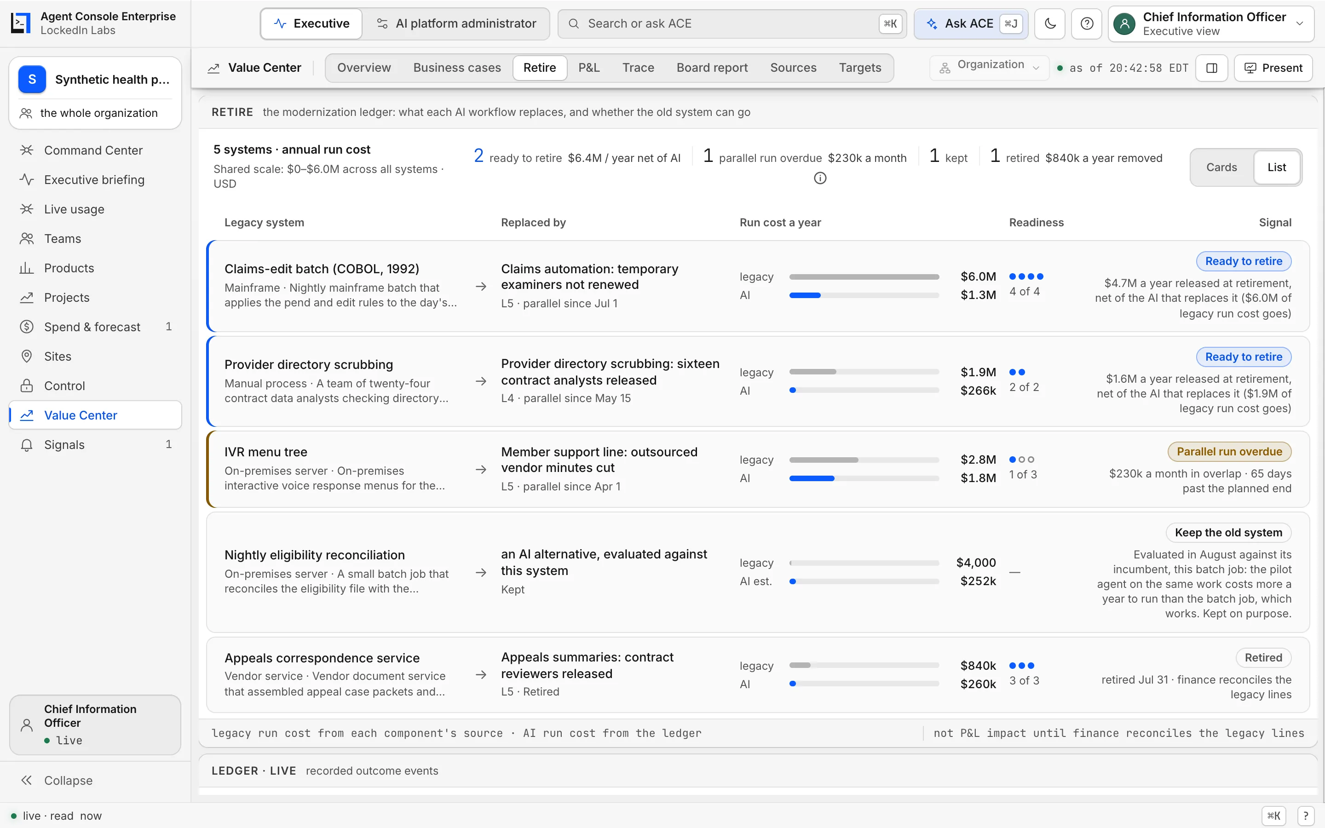Click the Keep the old system badge
Image resolution: width=1325 pixels, height=828 pixels.
pos(1228,533)
